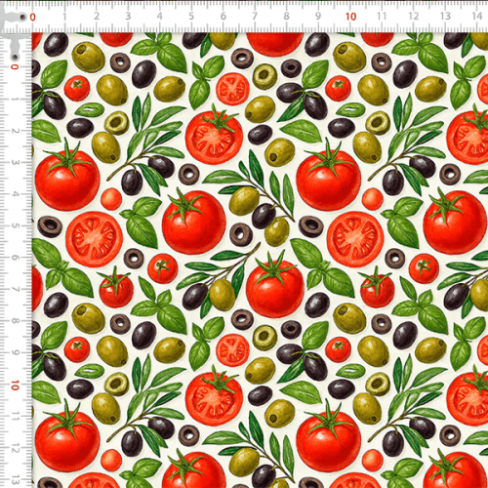Select the number 7 on the vertical ruler
Image resolution: width=488 pixels, height=488 pixels.
click(15, 289)
